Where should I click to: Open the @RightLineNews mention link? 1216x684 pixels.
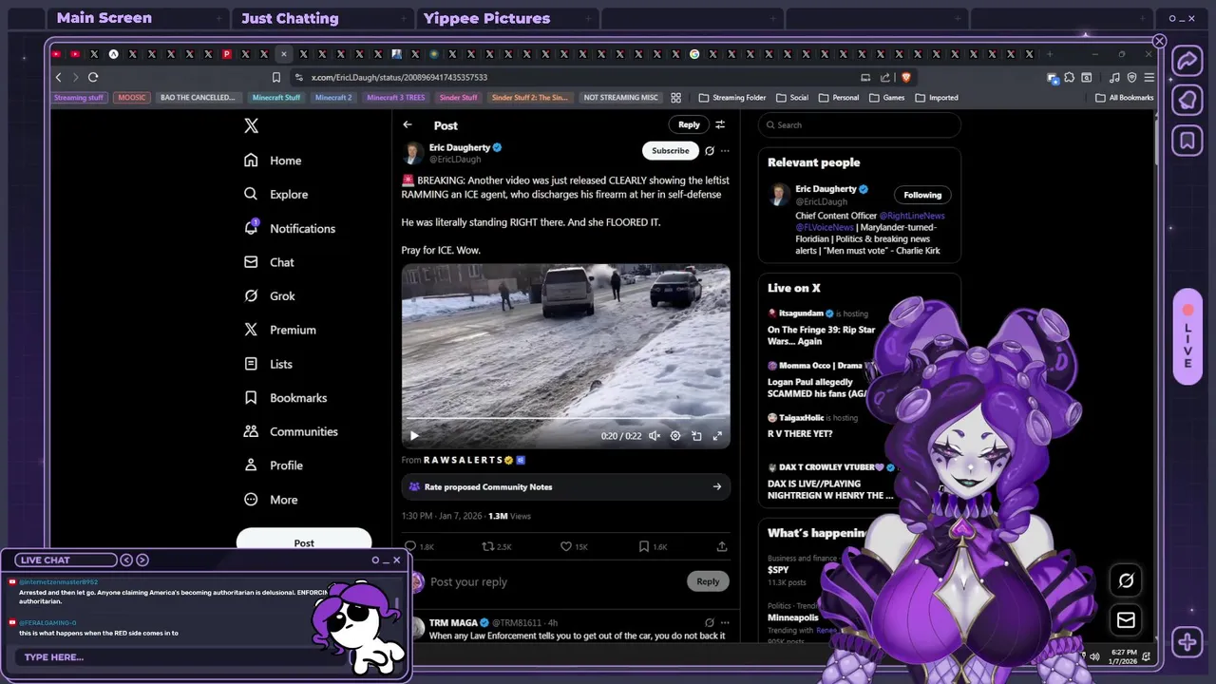click(912, 216)
